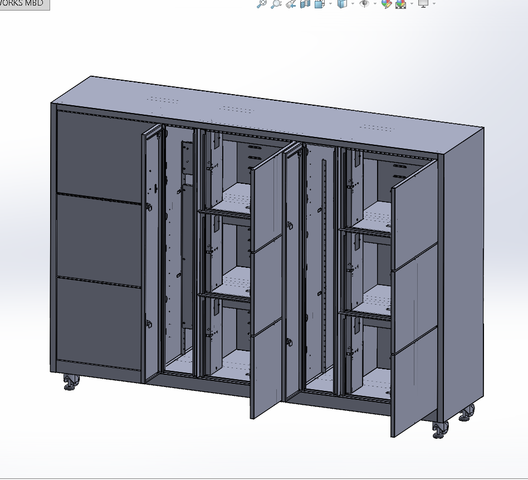528x480 pixels.
Task: Go back to the Previous View
Action: tap(291, 3)
